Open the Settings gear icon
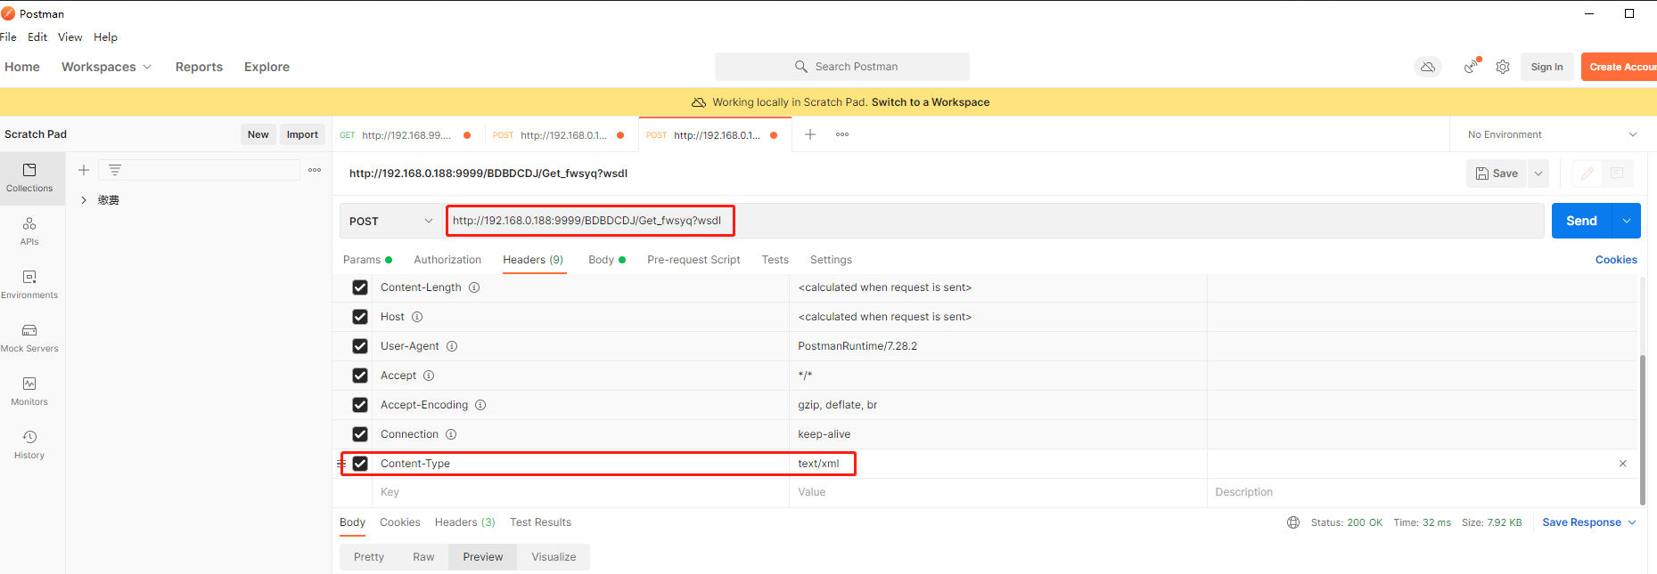Screen dimensions: 1657x574 (x=1503, y=67)
